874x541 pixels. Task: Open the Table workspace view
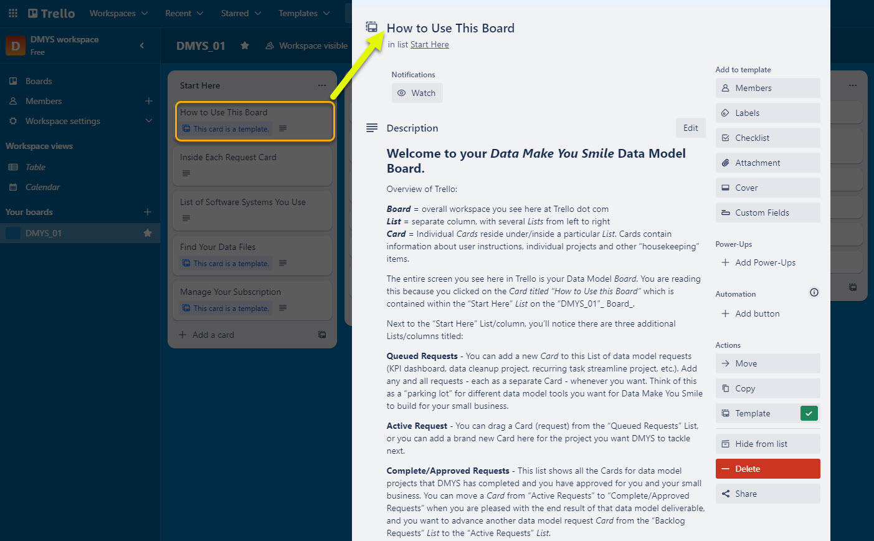coord(36,167)
